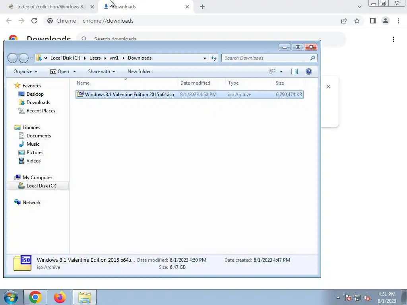Sort by Name column
The height and width of the screenshot is (305, 407).
[126, 83]
